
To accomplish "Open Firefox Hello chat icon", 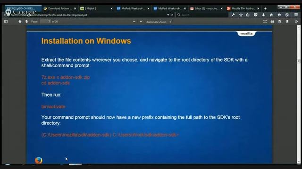I will tap(279, 15).
